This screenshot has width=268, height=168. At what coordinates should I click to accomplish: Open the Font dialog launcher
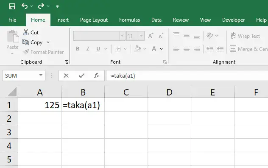coord(165,62)
